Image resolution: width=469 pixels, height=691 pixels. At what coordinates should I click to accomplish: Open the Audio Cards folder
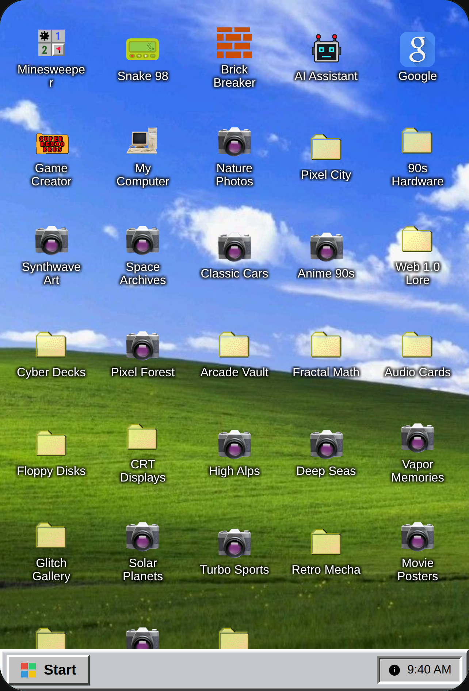click(x=417, y=345)
